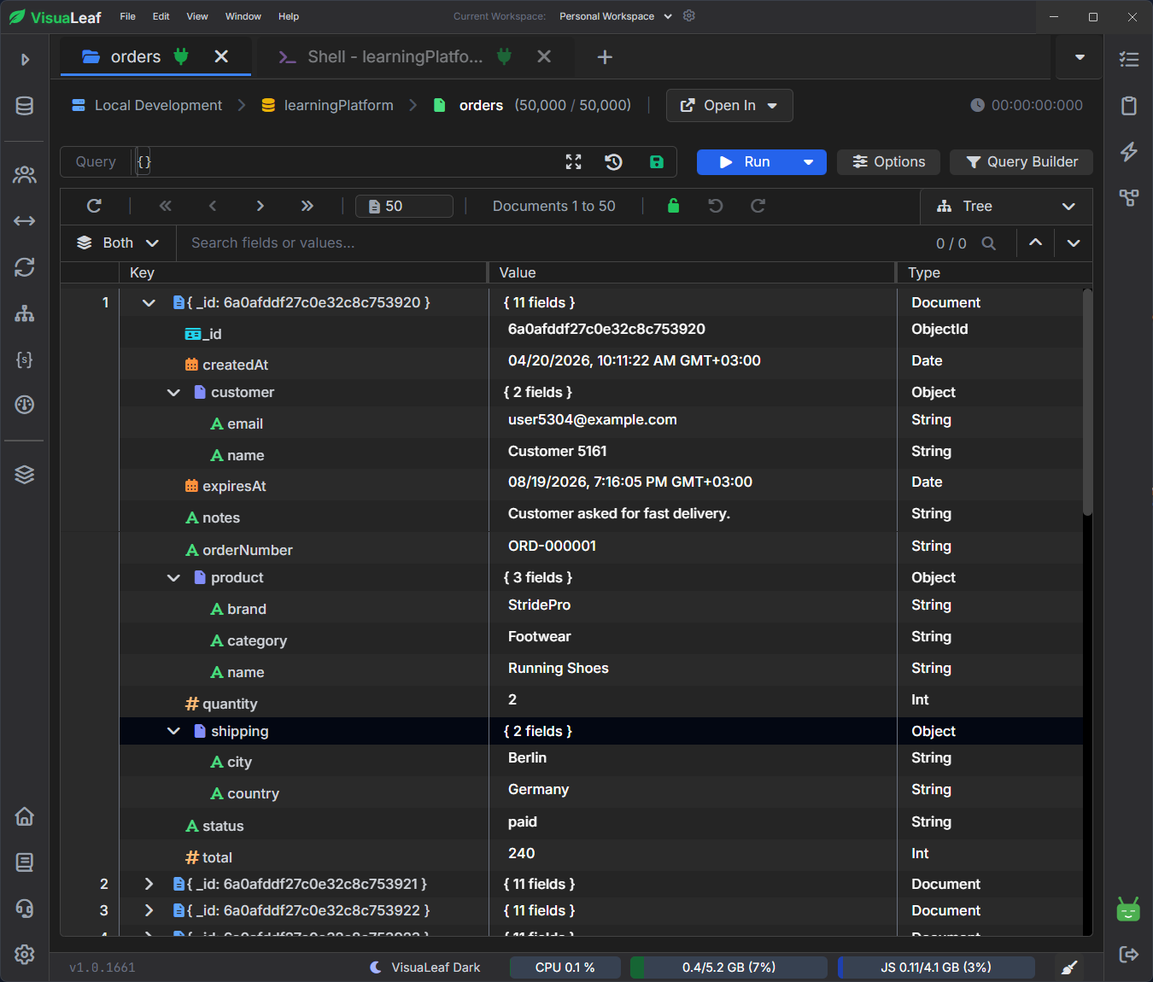The image size is (1153, 982).
Task: Click the circular sync sidebar icon
Action: tap(25, 267)
